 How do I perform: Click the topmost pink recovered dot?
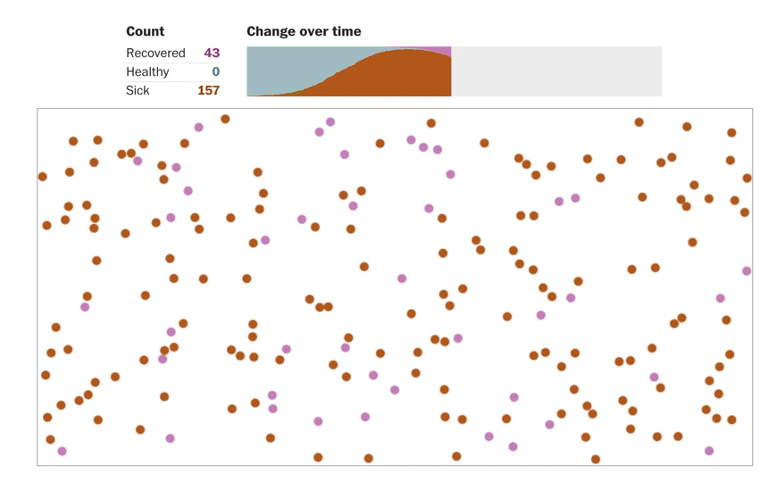tap(330, 121)
